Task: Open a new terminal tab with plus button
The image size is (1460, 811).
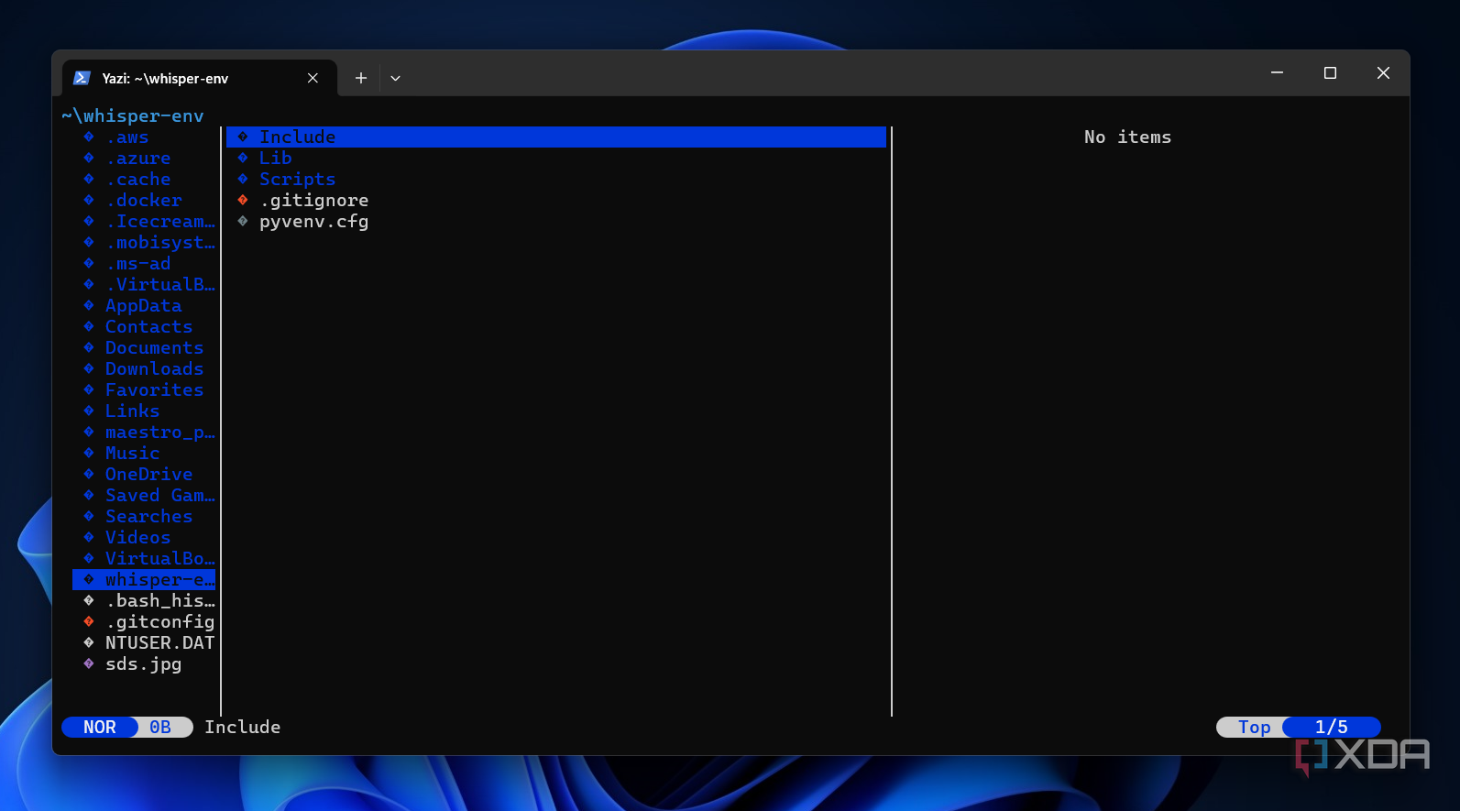Action: pos(361,78)
